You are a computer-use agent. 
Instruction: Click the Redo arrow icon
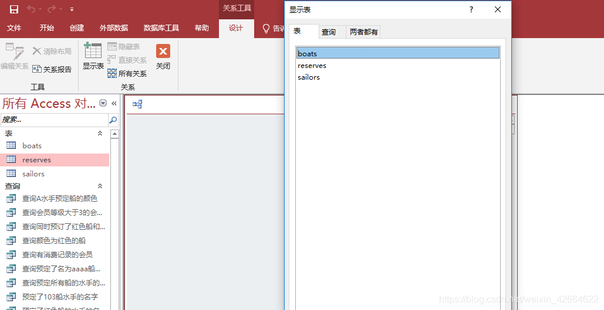(x=52, y=9)
